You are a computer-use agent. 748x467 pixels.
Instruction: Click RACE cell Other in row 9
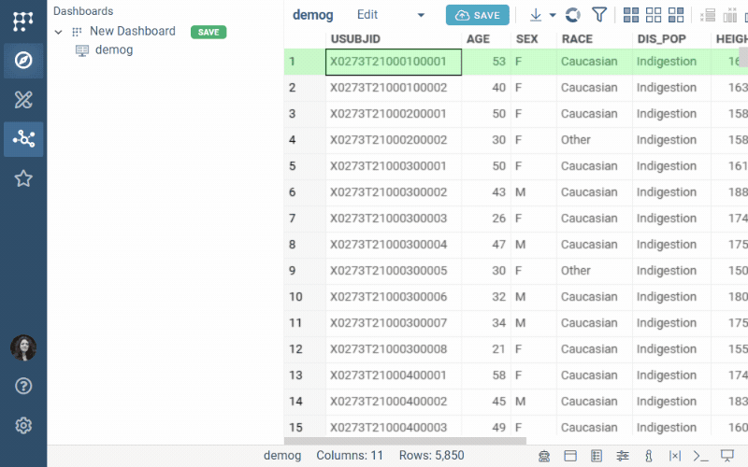(595, 271)
